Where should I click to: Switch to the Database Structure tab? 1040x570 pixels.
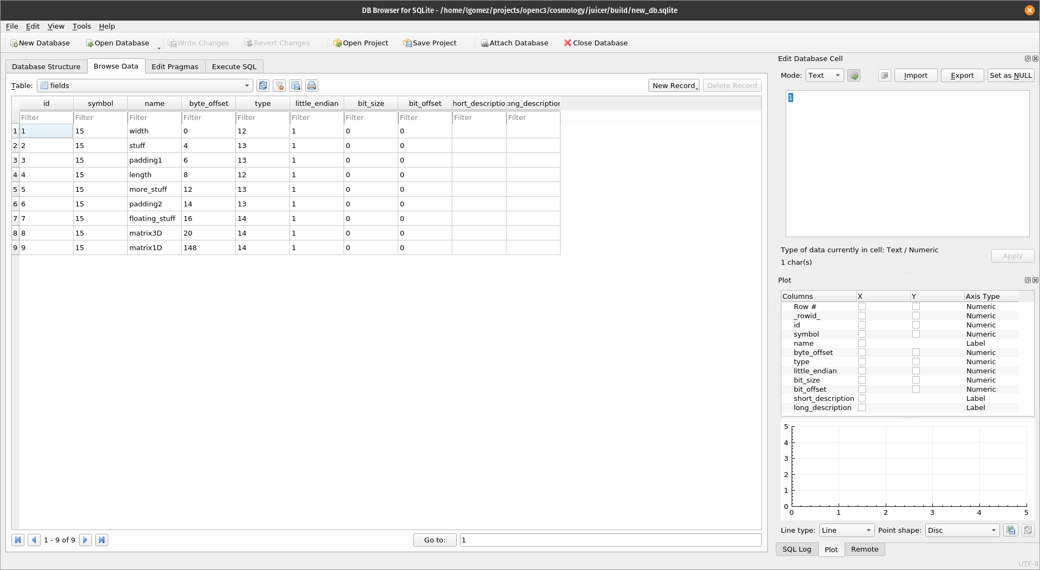[46, 67]
